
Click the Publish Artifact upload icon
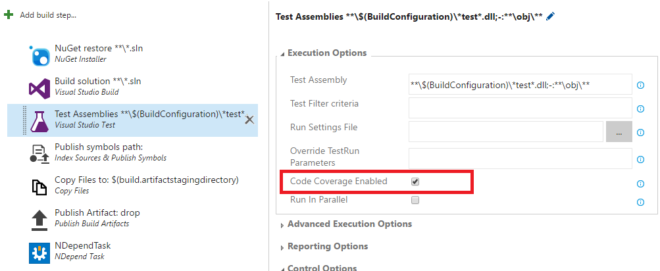click(x=40, y=218)
